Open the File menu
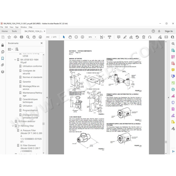Screen dimensions: 176x176 coord(2,27)
